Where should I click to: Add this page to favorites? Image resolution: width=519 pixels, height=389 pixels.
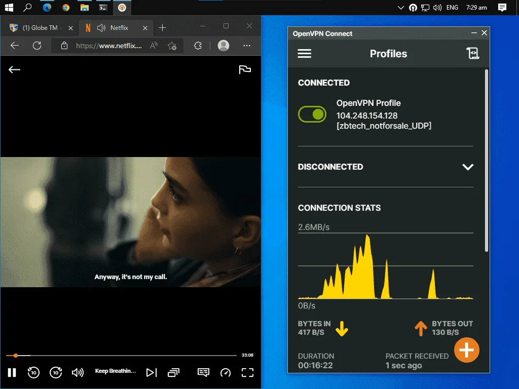point(172,46)
